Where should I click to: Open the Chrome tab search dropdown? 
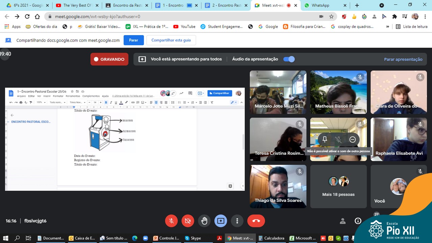pyautogui.click(x=382, y=5)
